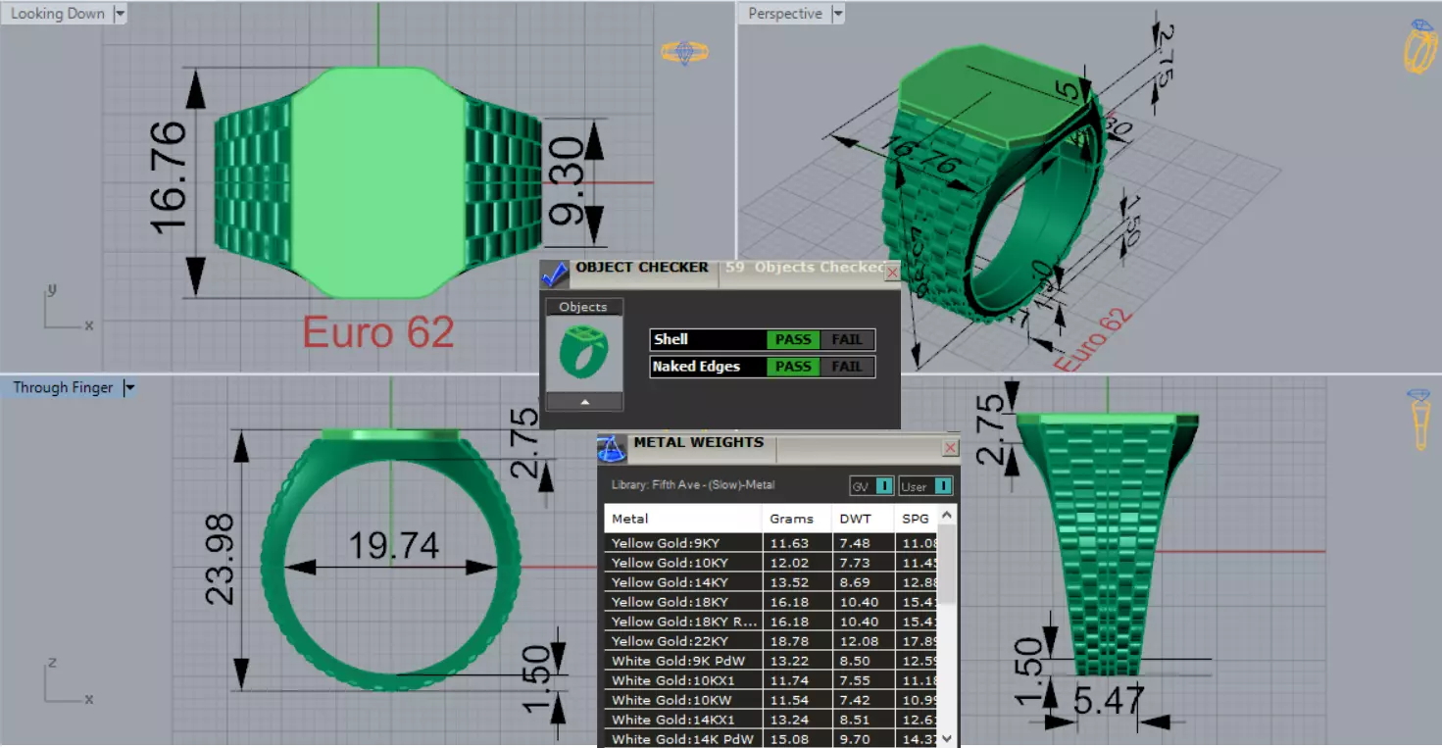Click the Through Finger viewport title
This screenshot has width=1442, height=748.
[63, 388]
